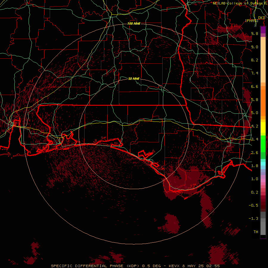Select the 5.0 scale value
268x268 pixels.
[x=255, y=113]
